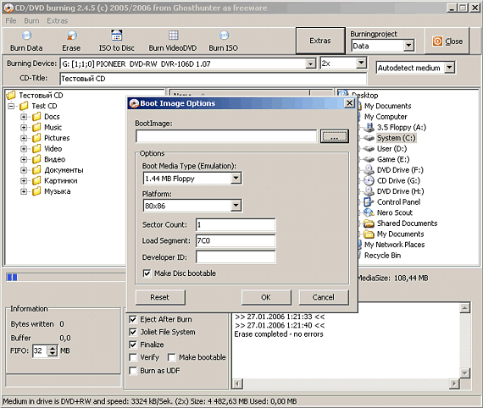
Task: Click the Burn VideoDVD toolbar icon
Action: [173, 36]
